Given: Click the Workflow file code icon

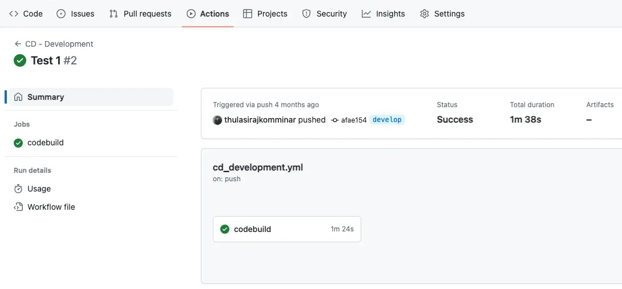Looking at the screenshot, I should click(18, 207).
